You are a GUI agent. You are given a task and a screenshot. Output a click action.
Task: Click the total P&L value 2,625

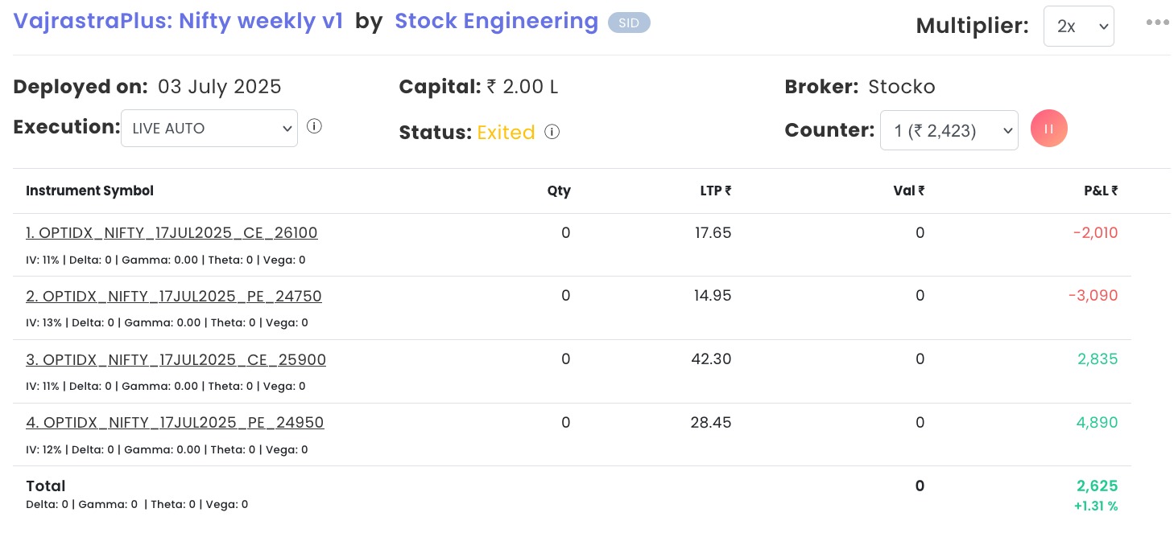coord(1097,486)
